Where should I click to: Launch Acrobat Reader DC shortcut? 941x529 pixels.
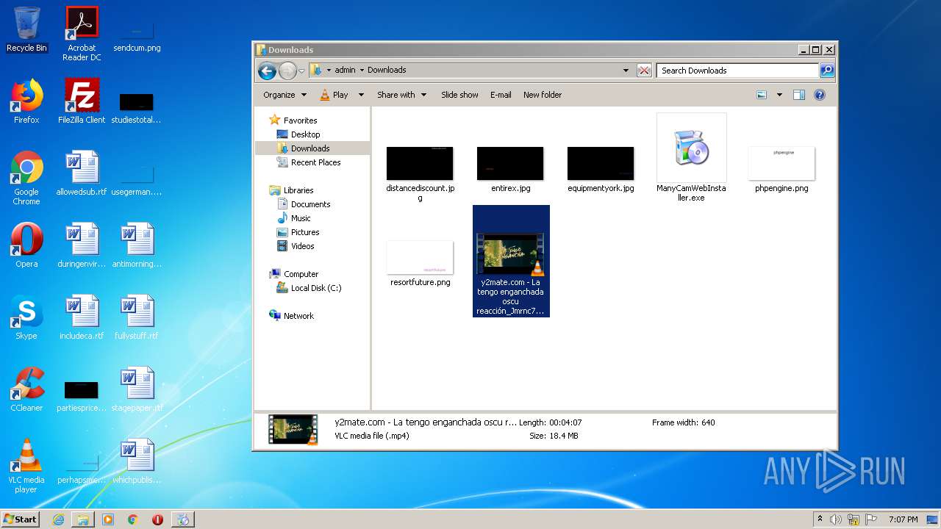(x=82, y=34)
